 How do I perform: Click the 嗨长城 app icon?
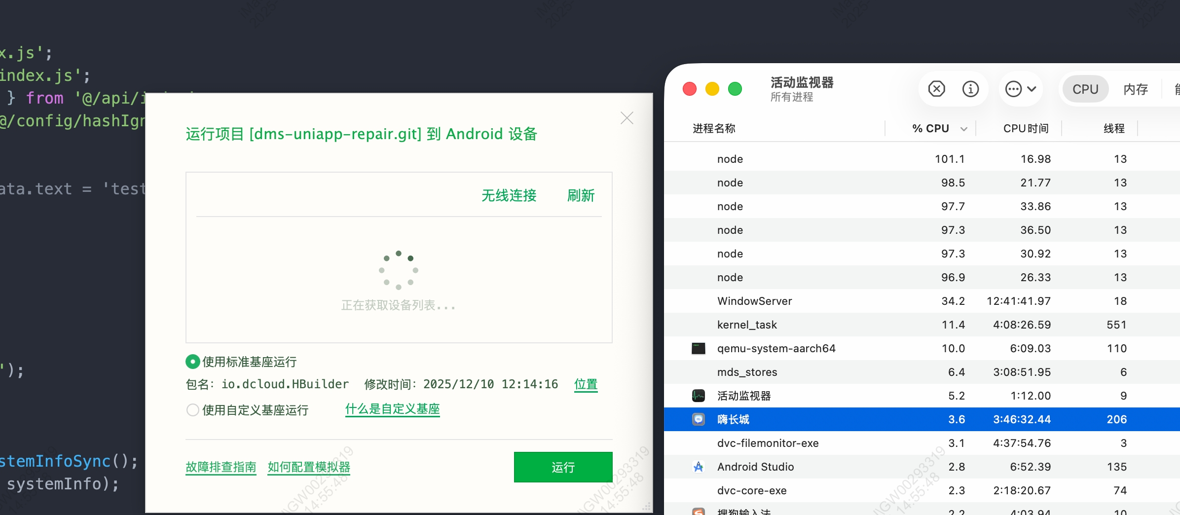tap(698, 419)
